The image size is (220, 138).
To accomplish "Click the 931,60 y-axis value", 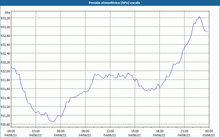I will tap(5, 89).
